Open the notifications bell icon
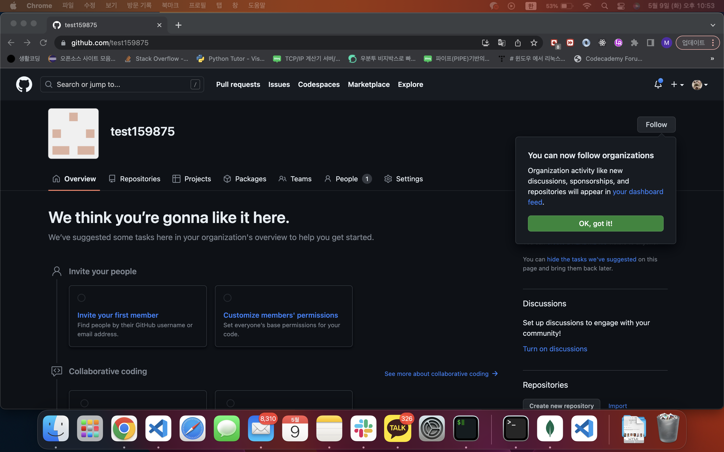The height and width of the screenshot is (452, 724). (x=658, y=84)
